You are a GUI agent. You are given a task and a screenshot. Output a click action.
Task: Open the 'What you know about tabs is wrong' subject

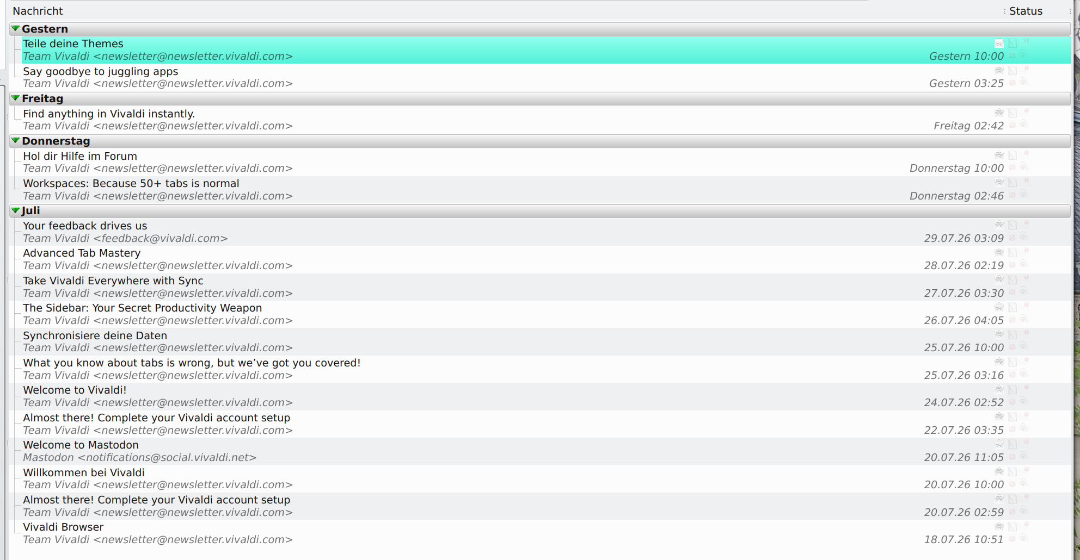[192, 363]
